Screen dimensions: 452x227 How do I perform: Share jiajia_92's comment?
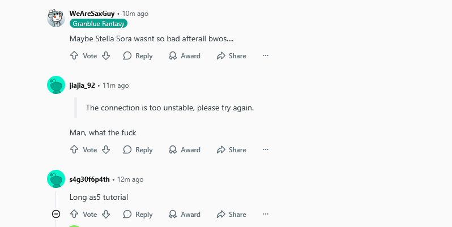tap(231, 149)
